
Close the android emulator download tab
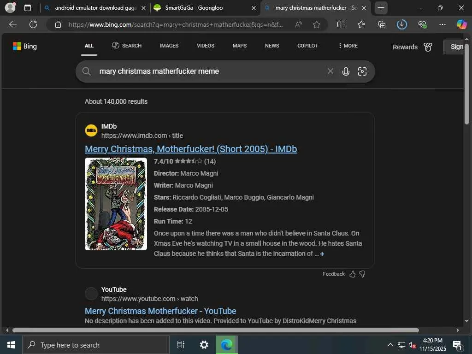144,8
